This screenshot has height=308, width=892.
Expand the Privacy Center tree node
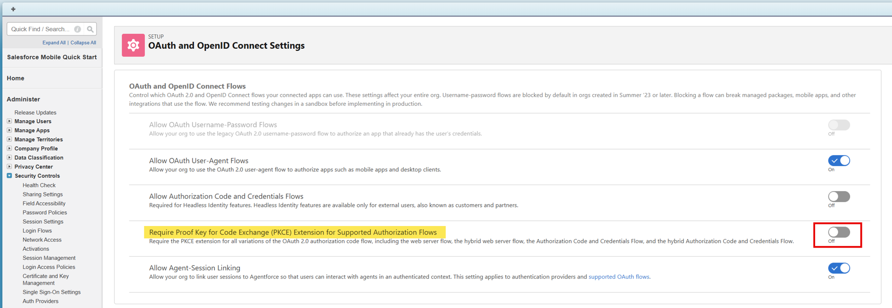[x=9, y=166]
